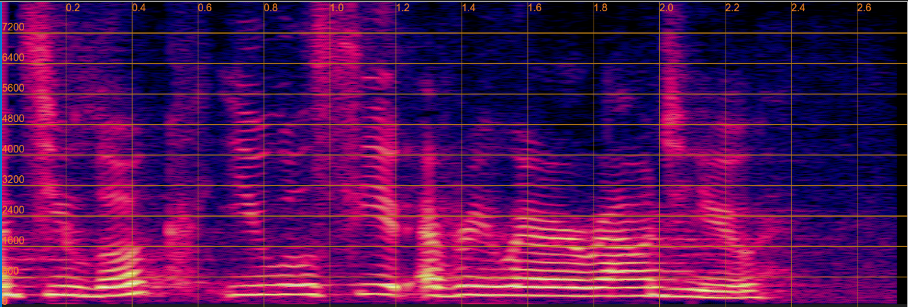Click the 1.4 second ruler label
908x307 pixels.
point(469,8)
